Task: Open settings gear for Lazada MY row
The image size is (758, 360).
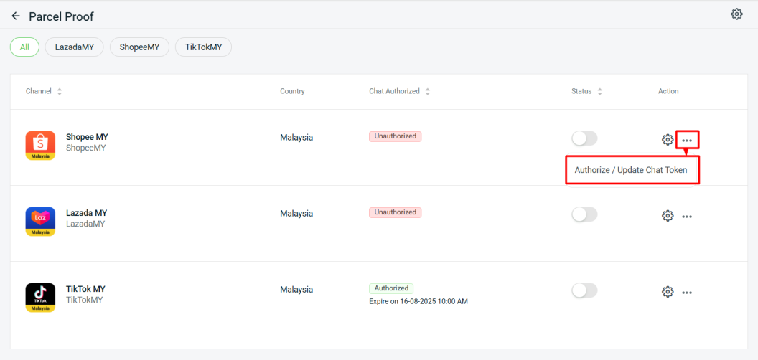Action: point(668,216)
